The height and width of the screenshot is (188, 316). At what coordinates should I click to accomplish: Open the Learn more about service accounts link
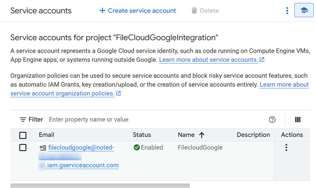coord(208,60)
